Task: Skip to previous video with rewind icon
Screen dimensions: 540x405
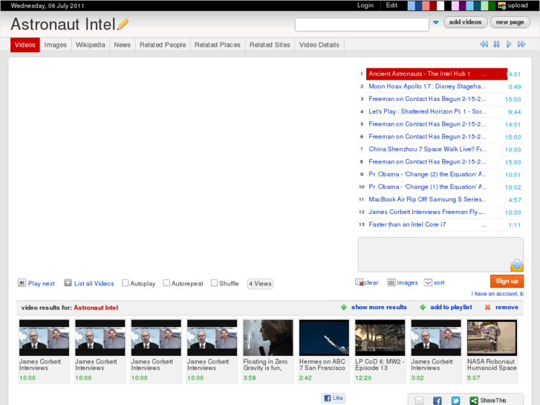Action: pyautogui.click(x=484, y=44)
